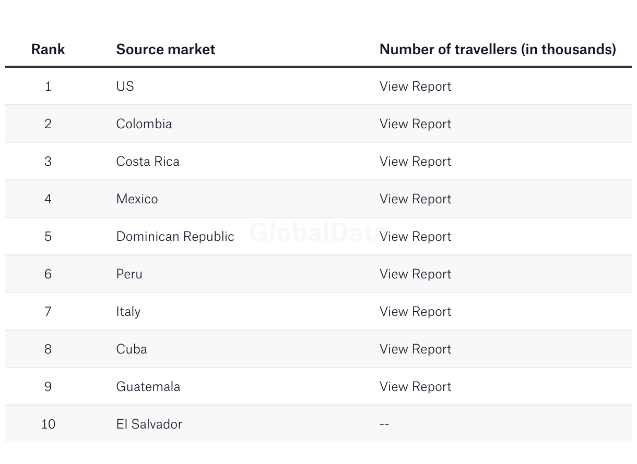The height and width of the screenshot is (464, 637).
Task: Click the View Report link for Peru
Action: [415, 274]
